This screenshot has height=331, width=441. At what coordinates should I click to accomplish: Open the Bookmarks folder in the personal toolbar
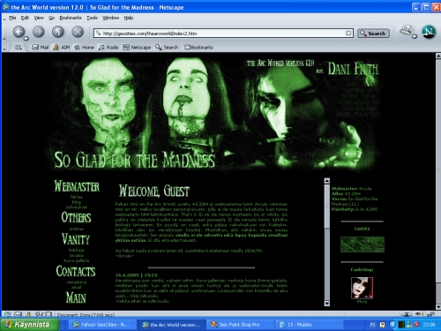[x=198, y=47]
